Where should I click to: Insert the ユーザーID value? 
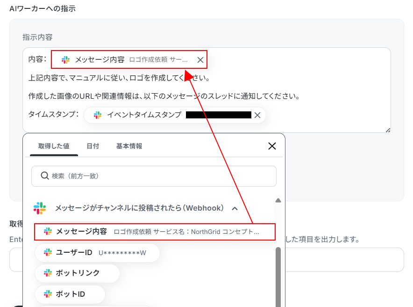(97, 253)
